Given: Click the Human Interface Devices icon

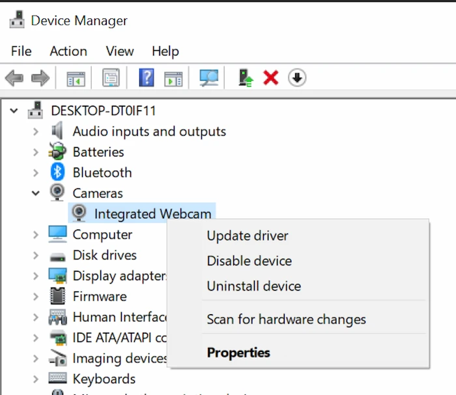Looking at the screenshot, I should (57, 317).
